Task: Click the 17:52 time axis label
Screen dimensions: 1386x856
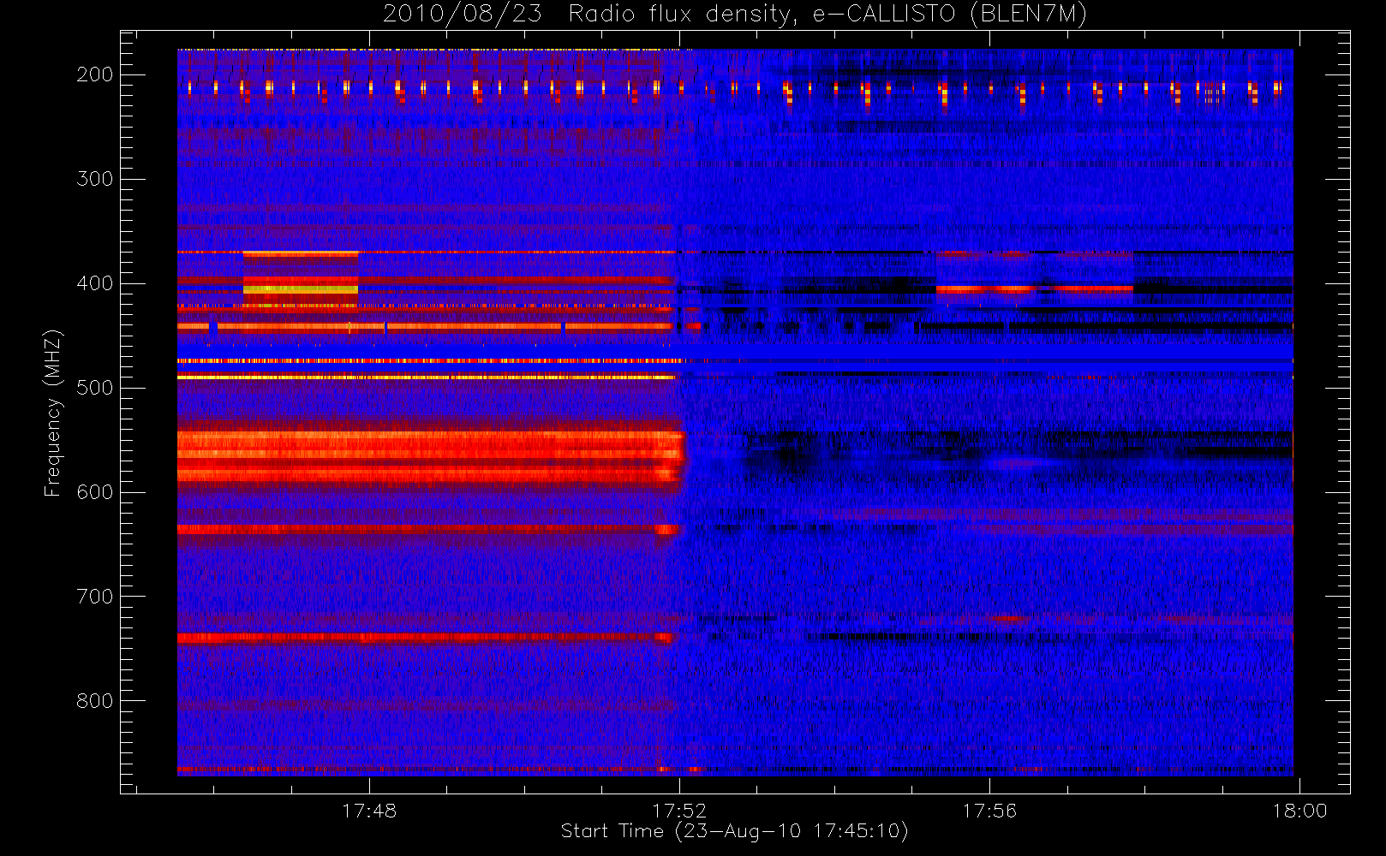Action: [x=679, y=811]
